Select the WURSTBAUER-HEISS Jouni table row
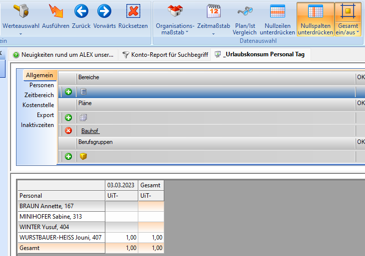 [x=60, y=237]
